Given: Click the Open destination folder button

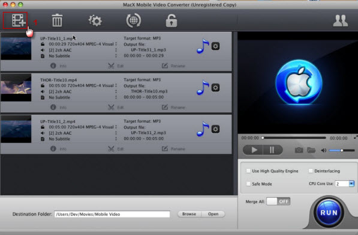Looking at the screenshot, I should (x=213, y=214).
